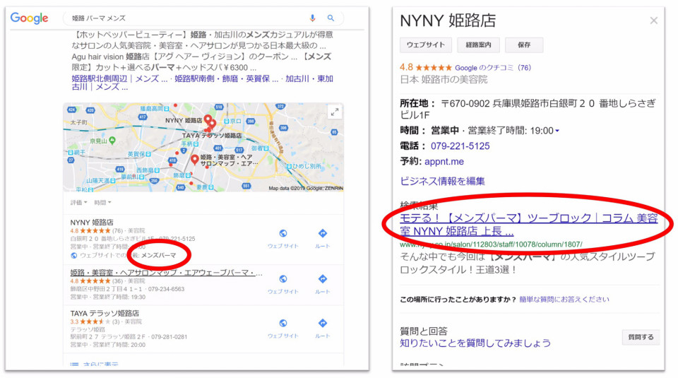The width and height of the screenshot is (678, 378).
Task: Click the Google logo
Action: pos(29,18)
